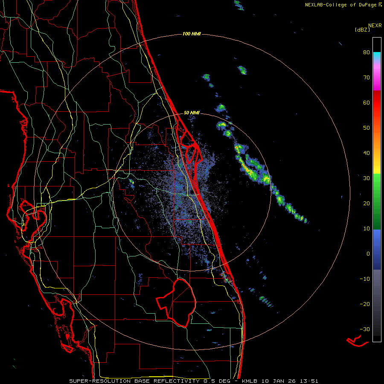Click the 10 value on dBZ scale

click(367, 229)
